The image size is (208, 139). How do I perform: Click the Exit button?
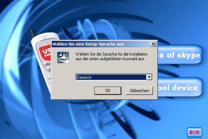pyautogui.click(x=194, y=132)
